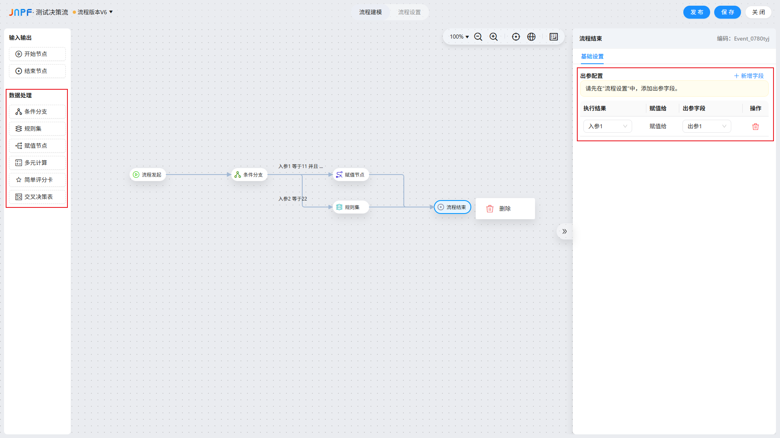Select the 规则集 node on canvas
The height and width of the screenshot is (438, 780).
[x=351, y=207]
